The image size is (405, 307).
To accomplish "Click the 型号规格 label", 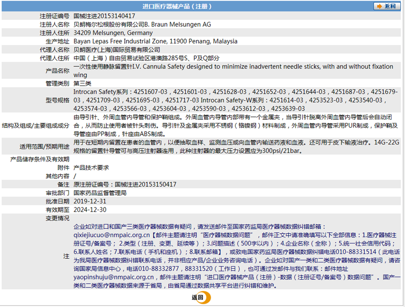I will tap(58, 100).
